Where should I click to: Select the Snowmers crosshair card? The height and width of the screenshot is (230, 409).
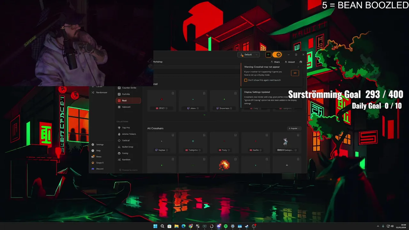[224, 101]
